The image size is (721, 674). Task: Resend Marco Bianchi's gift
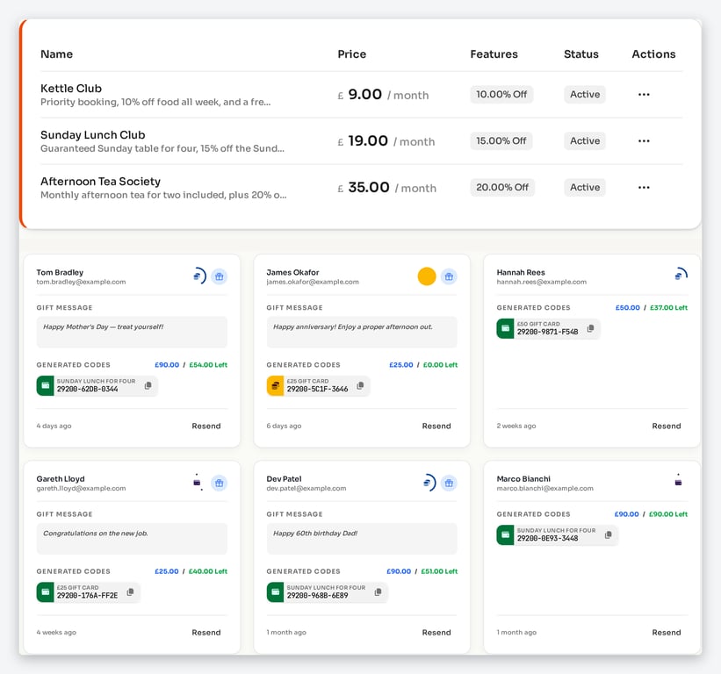tap(667, 633)
